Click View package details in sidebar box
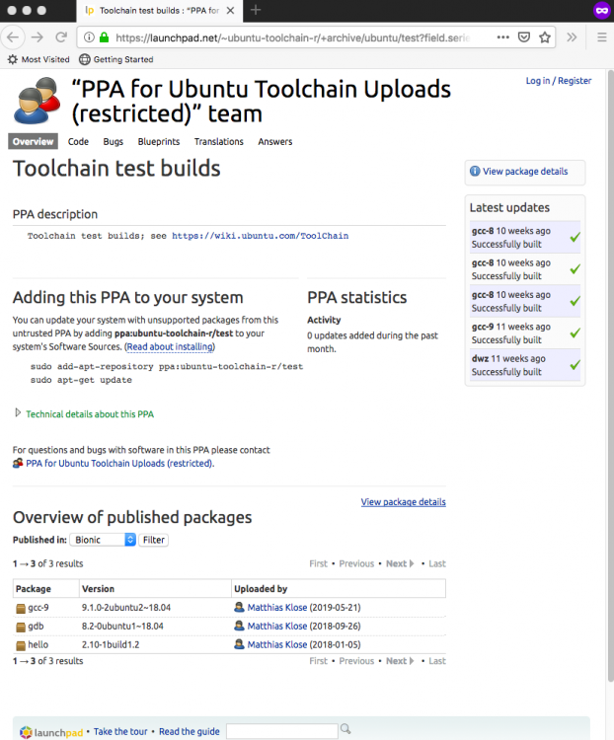The height and width of the screenshot is (740, 614). tap(525, 172)
